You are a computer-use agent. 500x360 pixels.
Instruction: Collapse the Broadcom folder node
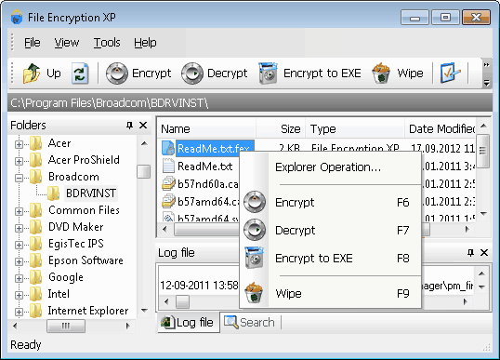click(x=19, y=178)
